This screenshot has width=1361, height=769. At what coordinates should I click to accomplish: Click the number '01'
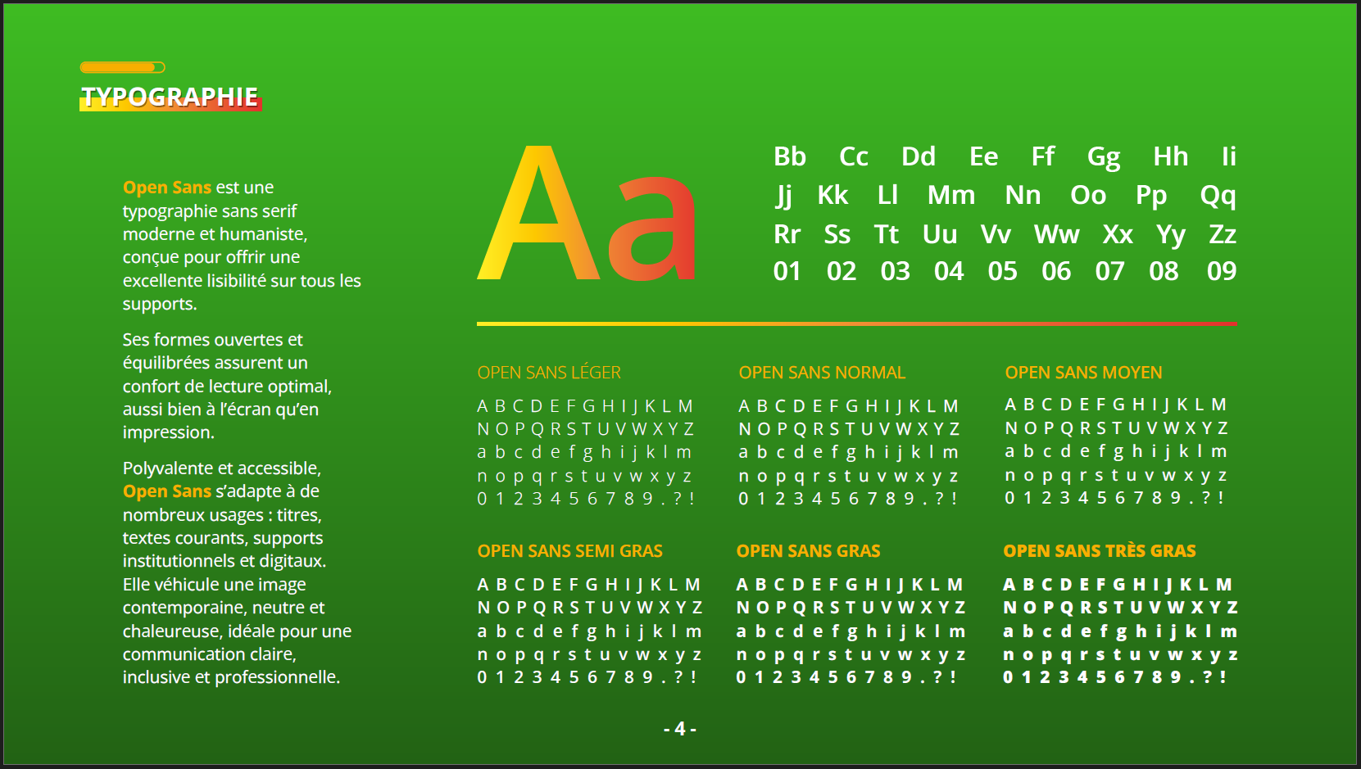787,271
